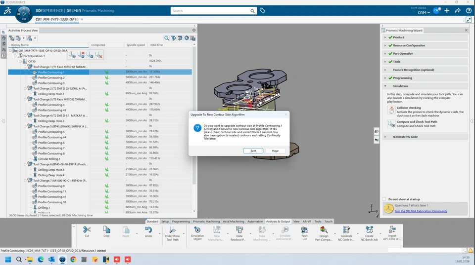
Task: Select Profile Contouring.2 in the activities tree
Action: click(51, 77)
